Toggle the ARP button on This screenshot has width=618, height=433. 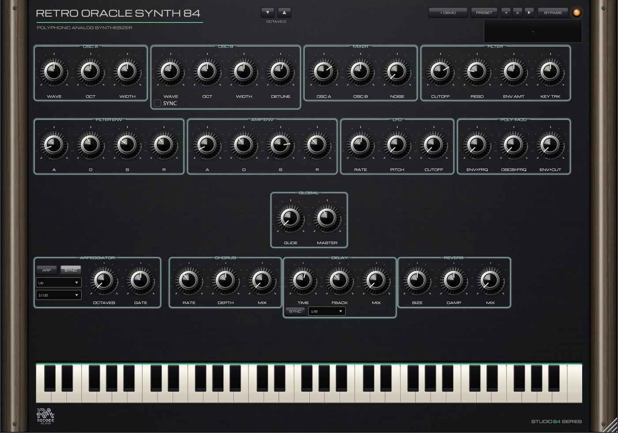click(46, 270)
